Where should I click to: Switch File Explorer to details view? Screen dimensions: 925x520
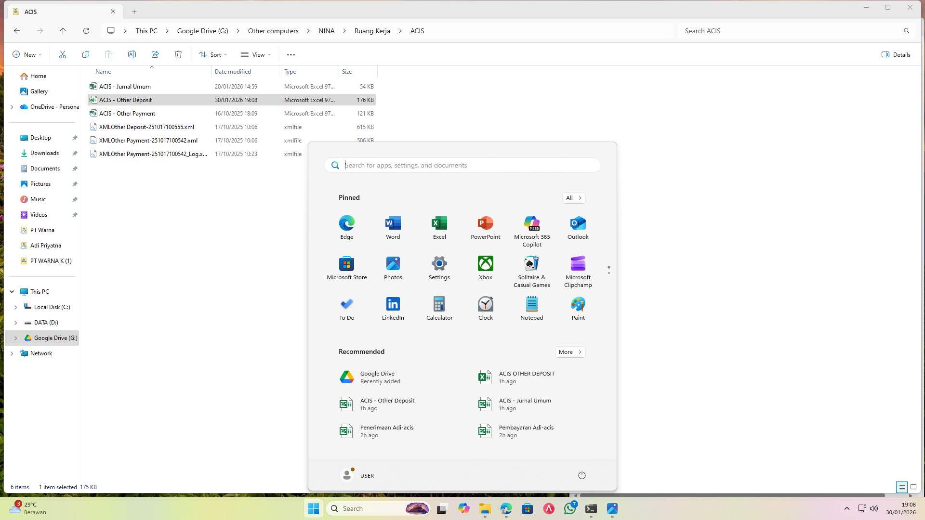pyautogui.click(x=901, y=487)
